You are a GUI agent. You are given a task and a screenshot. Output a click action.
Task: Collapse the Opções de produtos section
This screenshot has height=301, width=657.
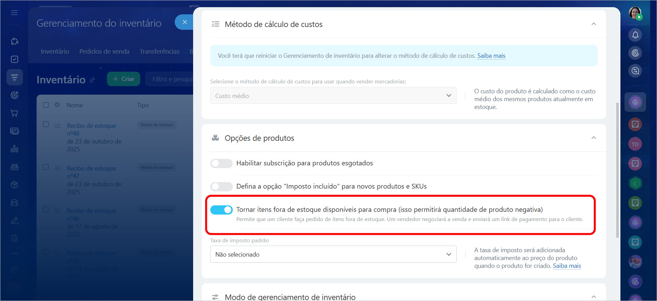[x=593, y=138]
